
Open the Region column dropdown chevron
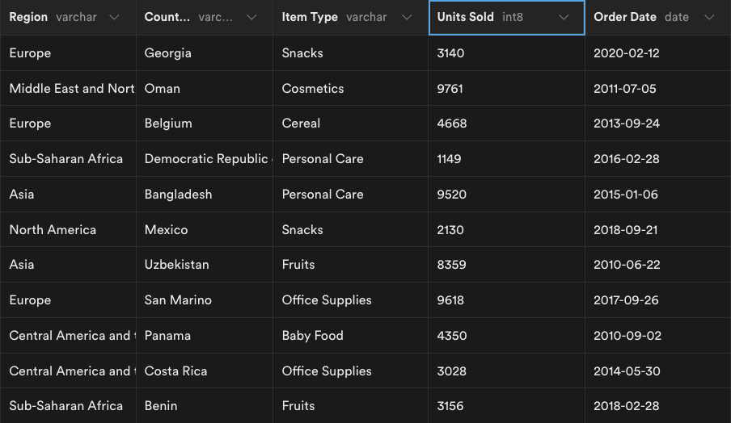(114, 17)
